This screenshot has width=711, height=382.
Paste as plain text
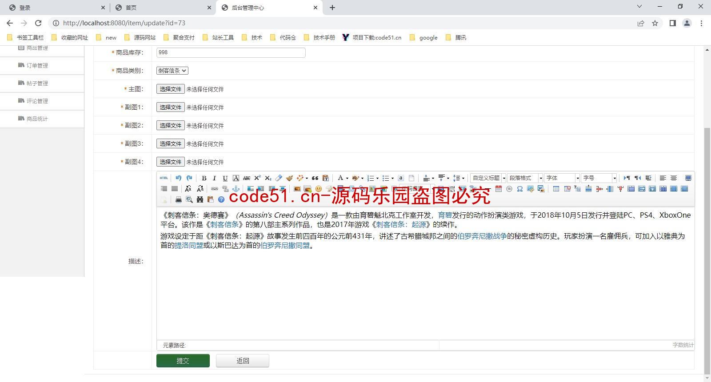pos(326,178)
